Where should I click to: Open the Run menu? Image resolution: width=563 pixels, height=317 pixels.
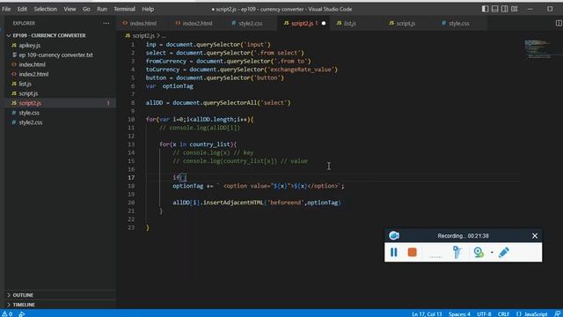102,9
